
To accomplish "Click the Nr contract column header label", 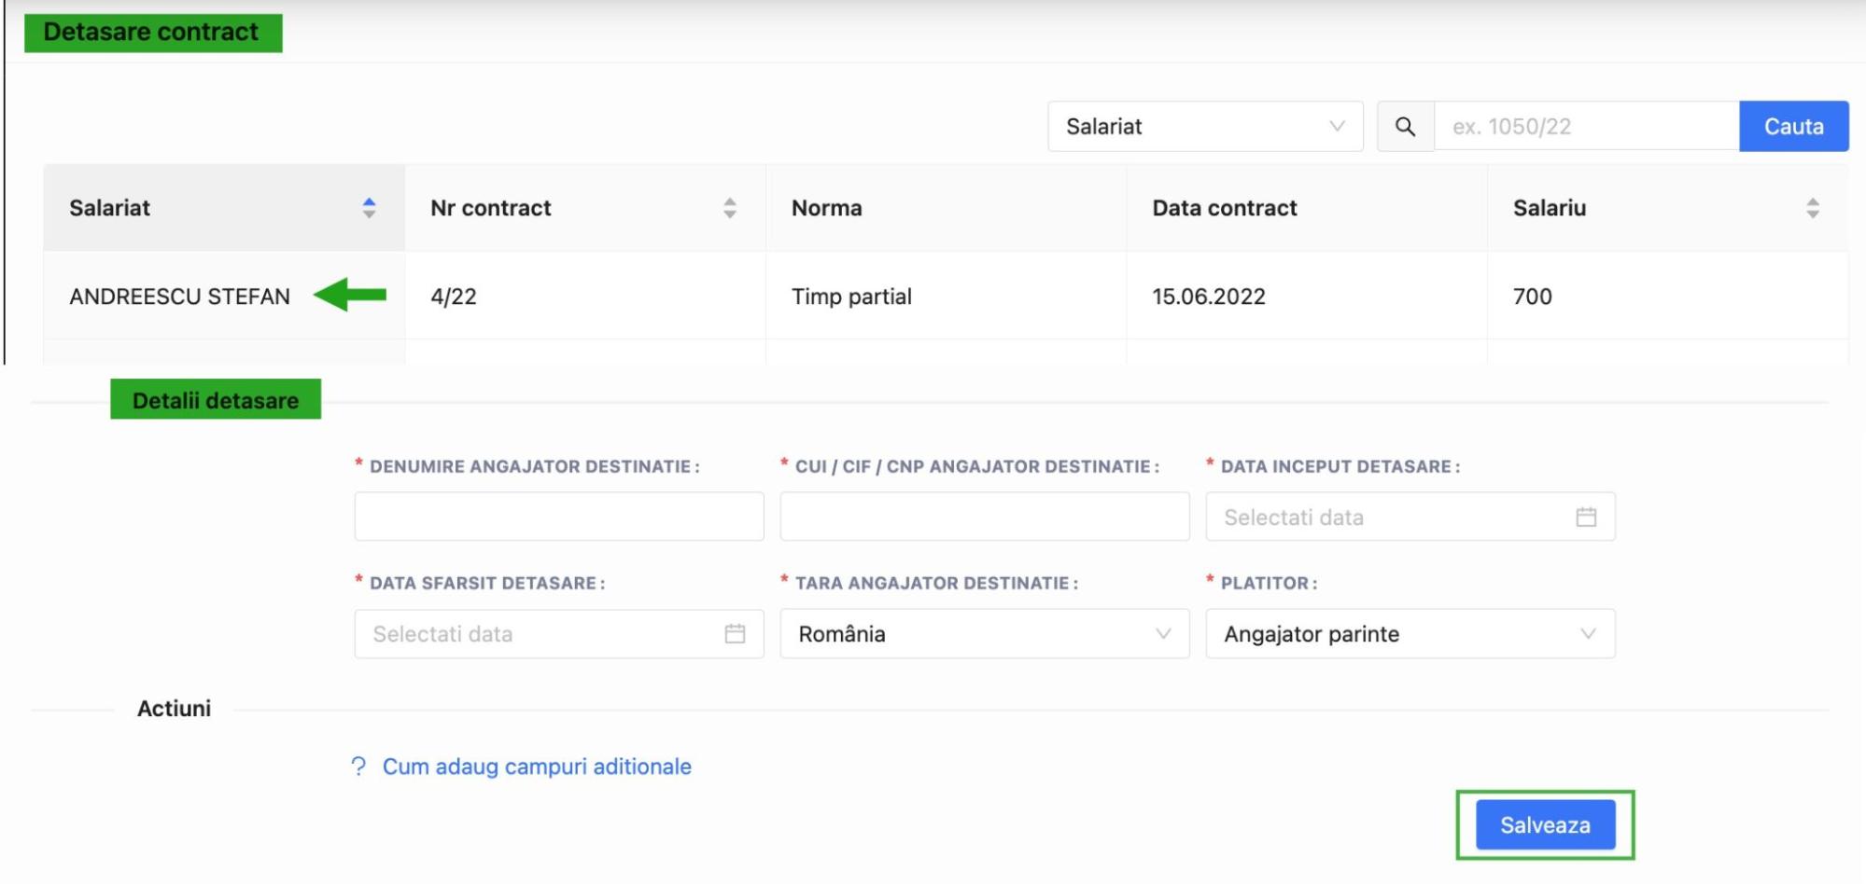I will [491, 208].
